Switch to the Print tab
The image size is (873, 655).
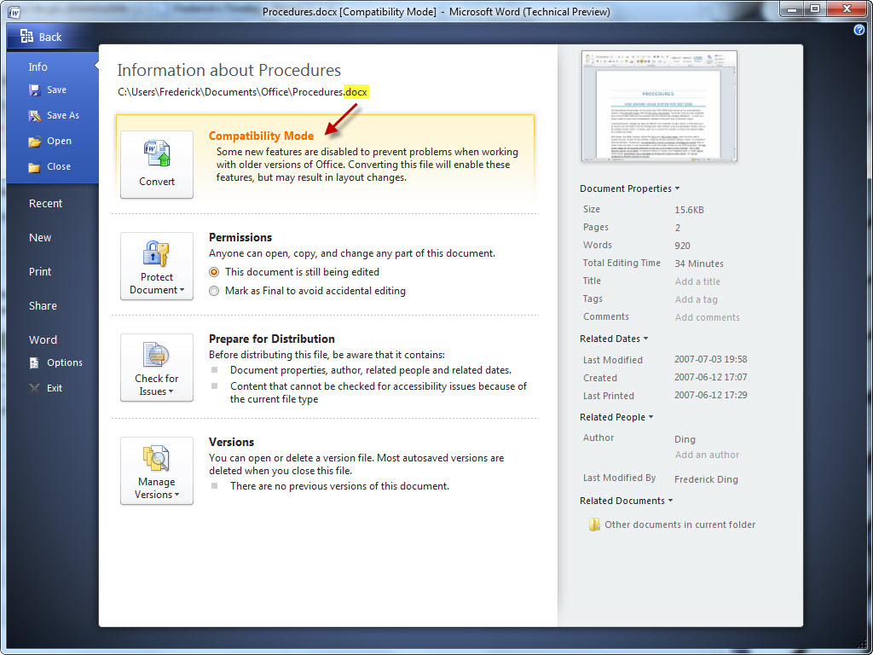point(40,272)
